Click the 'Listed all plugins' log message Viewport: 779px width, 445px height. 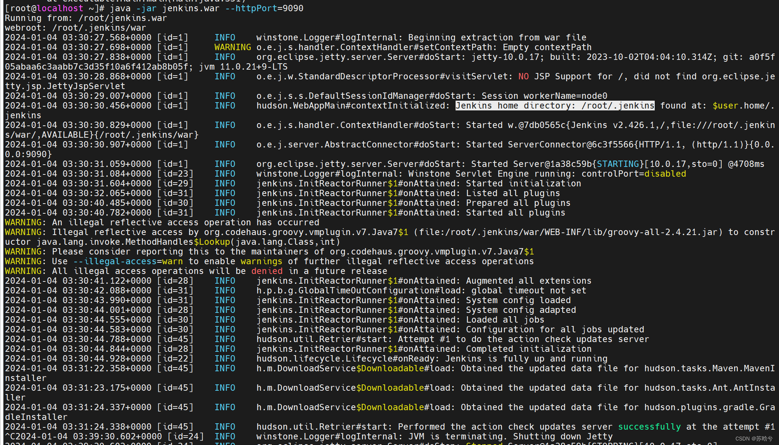click(x=513, y=193)
